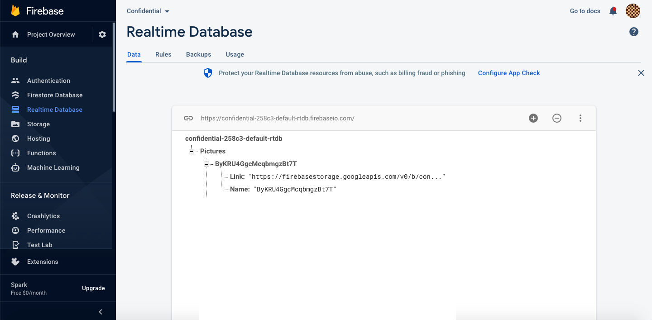Switch to the Rules tab

tap(163, 54)
